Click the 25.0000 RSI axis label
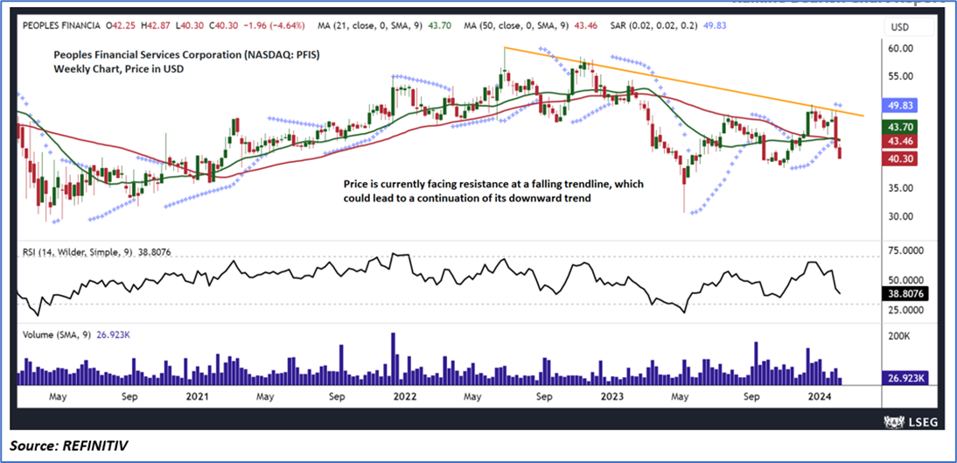The width and height of the screenshot is (957, 463). click(904, 310)
